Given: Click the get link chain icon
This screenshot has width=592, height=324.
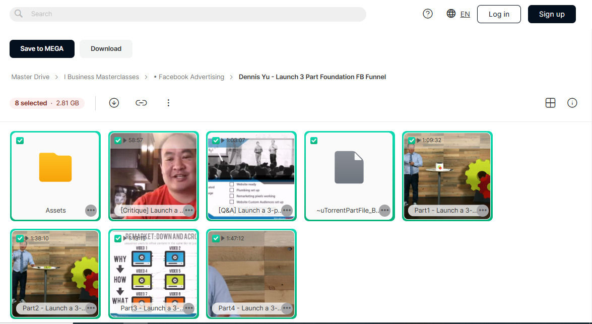Looking at the screenshot, I should pyautogui.click(x=141, y=103).
